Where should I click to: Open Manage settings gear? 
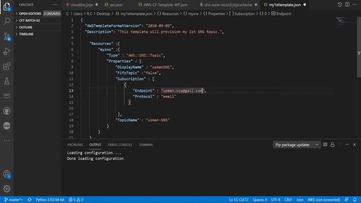(7, 189)
